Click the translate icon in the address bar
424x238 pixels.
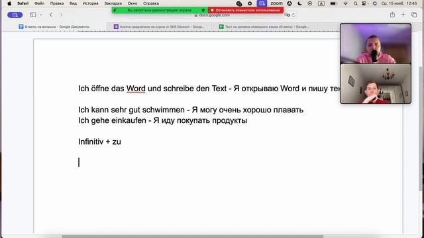click(287, 15)
